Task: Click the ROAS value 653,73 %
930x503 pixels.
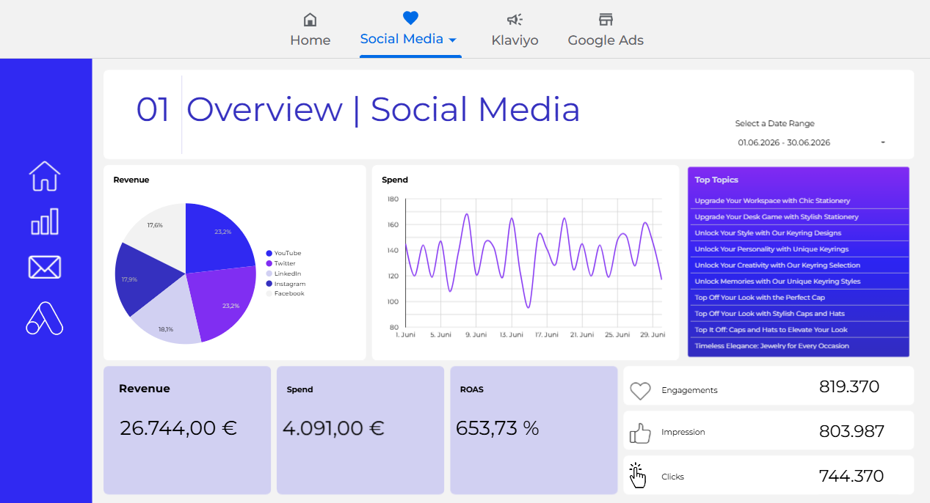Action: [x=498, y=428]
